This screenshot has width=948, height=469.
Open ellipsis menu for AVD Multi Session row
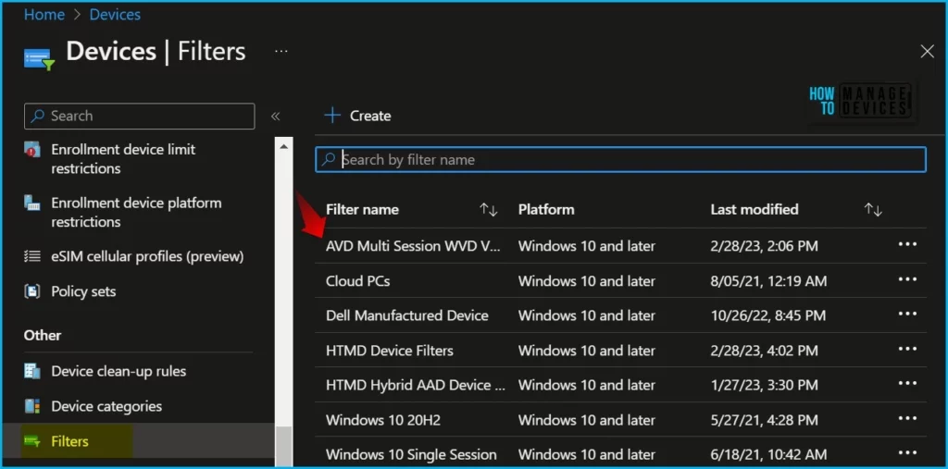pos(907,245)
